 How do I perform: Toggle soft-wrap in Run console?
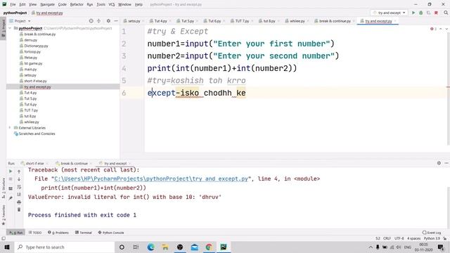(19, 187)
